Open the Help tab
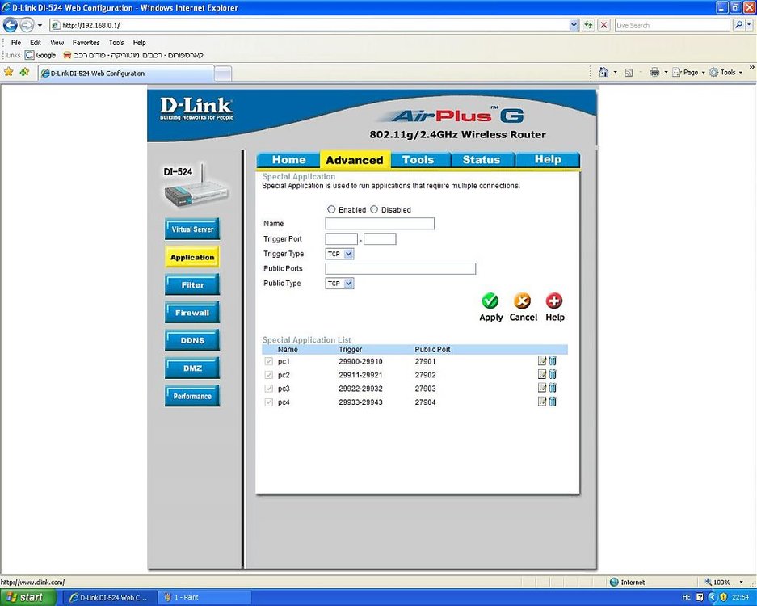 tap(548, 160)
